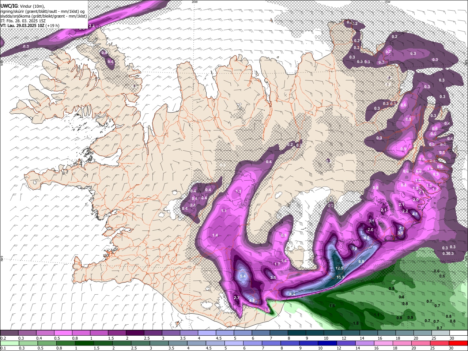Pick the dark mauve 0.2–0.3 swatch, upper legend
Screen dimensions: 468x351
pos(9,333)
